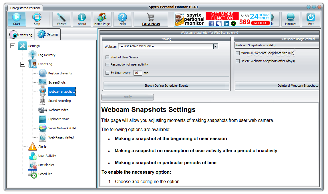Click the Webcam video camcorder icon
Screen dimensions: 328x194
(x=43, y=110)
